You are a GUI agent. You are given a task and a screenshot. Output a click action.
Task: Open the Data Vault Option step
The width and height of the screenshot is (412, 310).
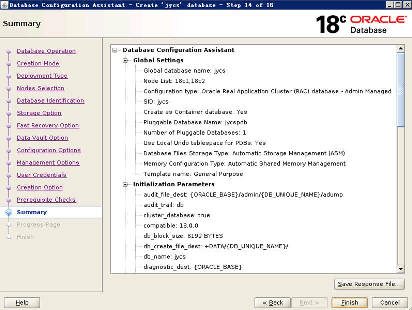tap(42, 138)
